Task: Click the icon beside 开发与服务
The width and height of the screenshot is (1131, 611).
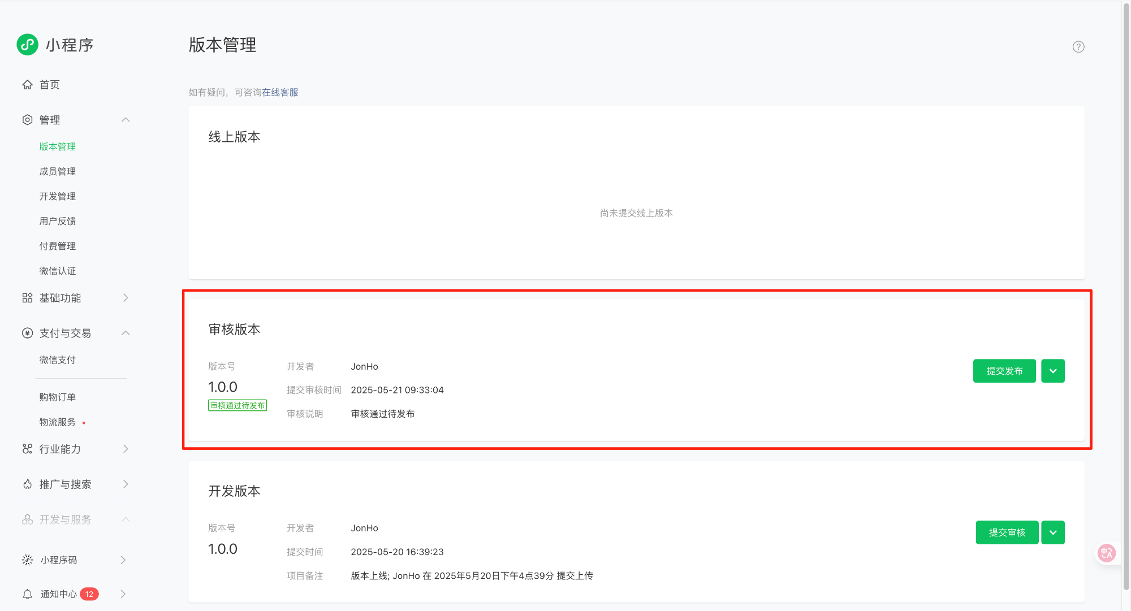Action: 27,519
